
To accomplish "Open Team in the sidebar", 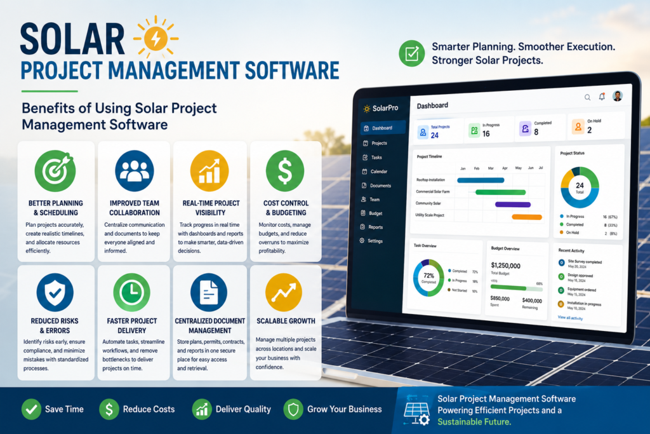I will [x=371, y=200].
